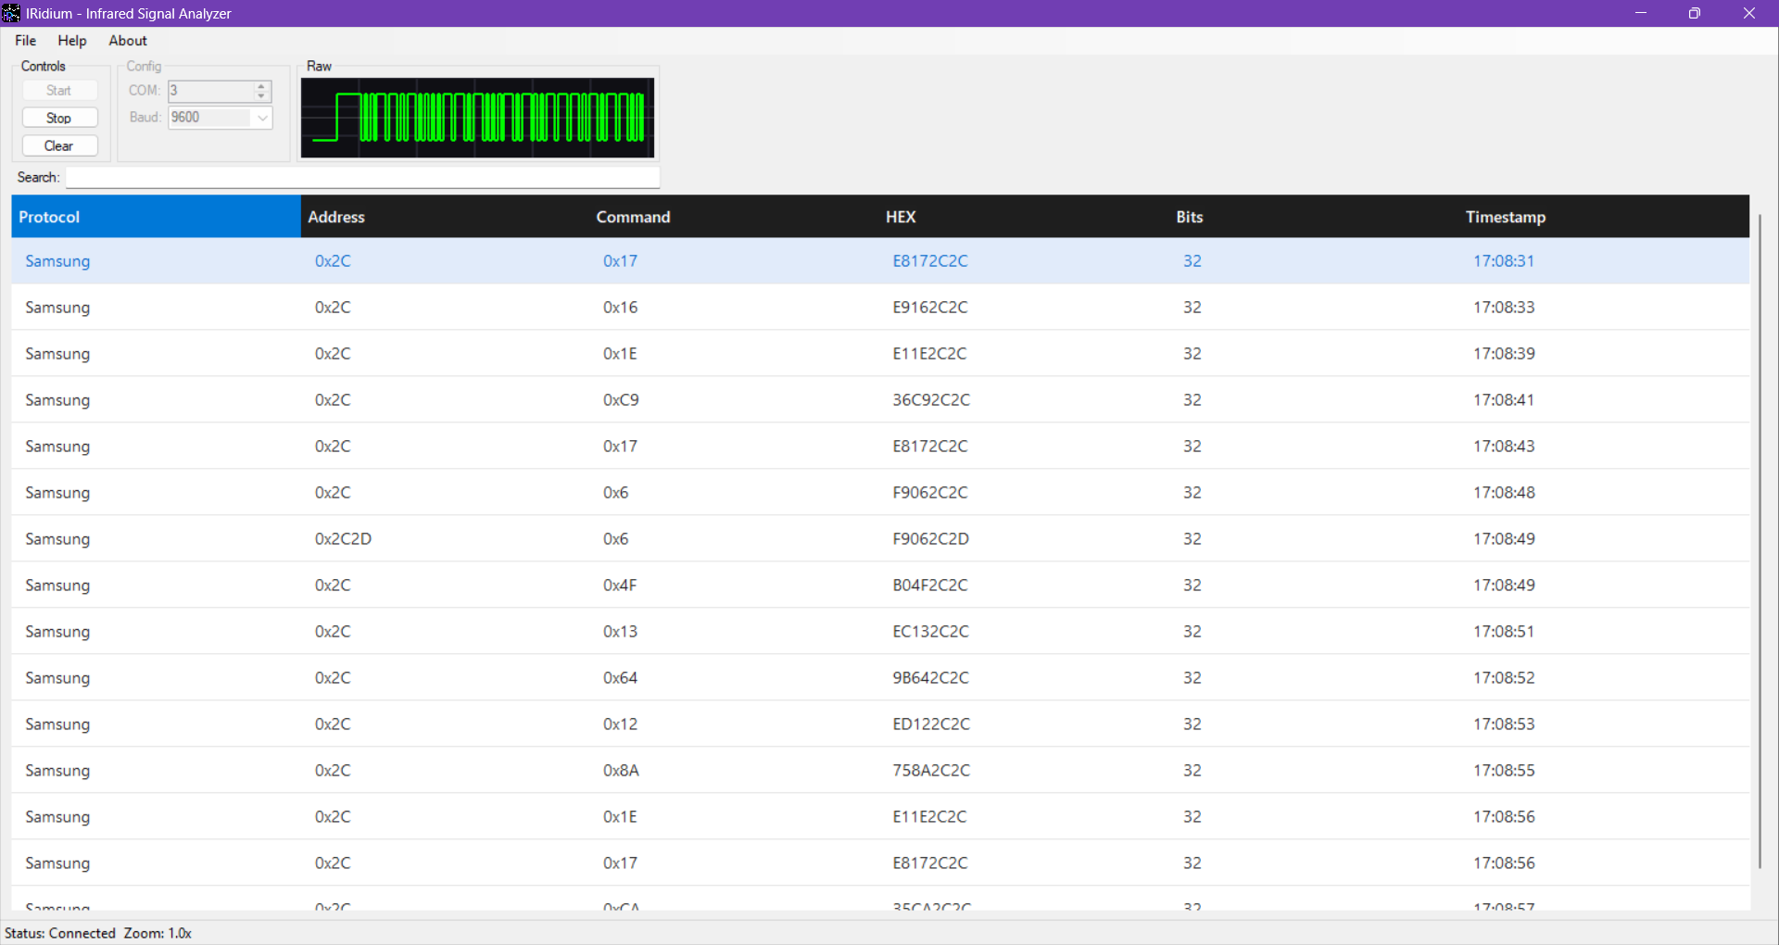The image size is (1779, 945).
Task: Restore down the IRidium window
Action: [x=1695, y=13]
